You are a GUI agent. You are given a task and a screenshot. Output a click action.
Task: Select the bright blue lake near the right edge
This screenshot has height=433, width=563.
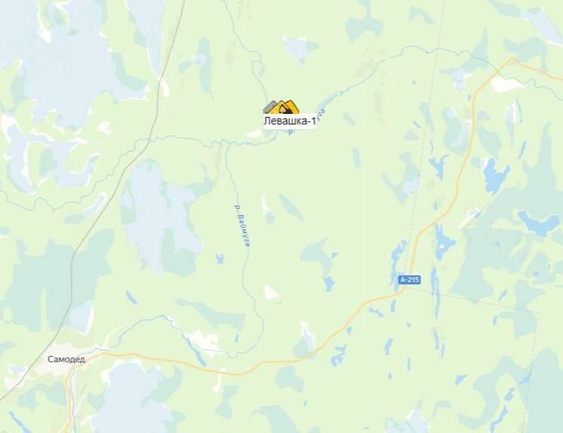(x=537, y=222)
